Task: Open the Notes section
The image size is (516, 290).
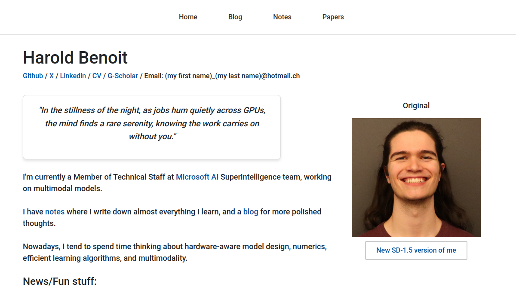Action: [x=282, y=17]
